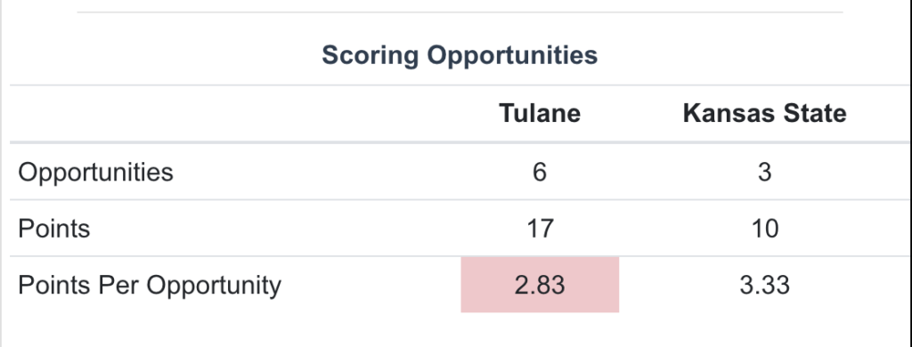Select Tulane's points value of 17
The image size is (912, 347).
click(x=540, y=229)
